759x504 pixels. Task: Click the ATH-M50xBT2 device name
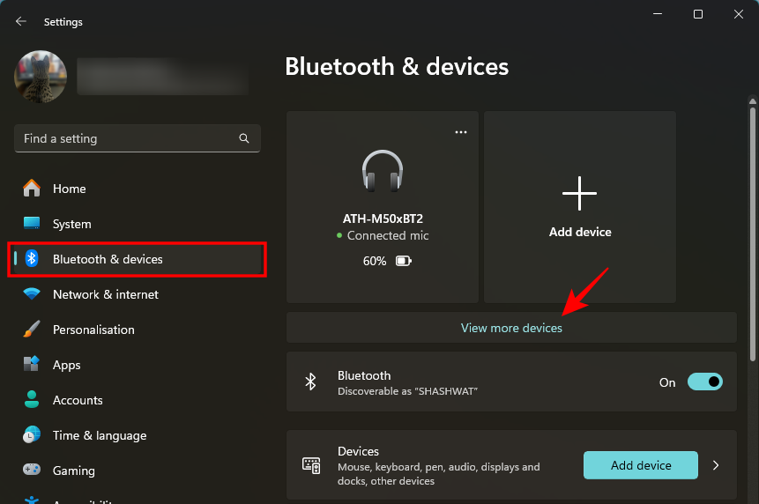pyautogui.click(x=383, y=219)
